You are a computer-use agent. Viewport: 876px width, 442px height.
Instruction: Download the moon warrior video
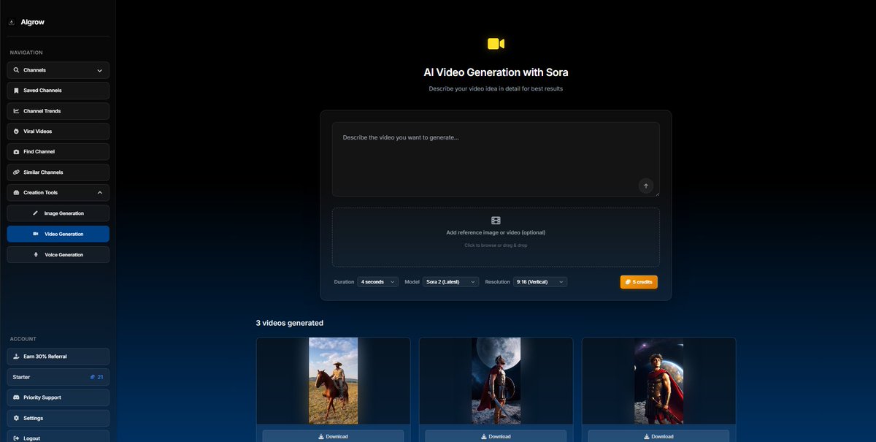[x=496, y=436]
